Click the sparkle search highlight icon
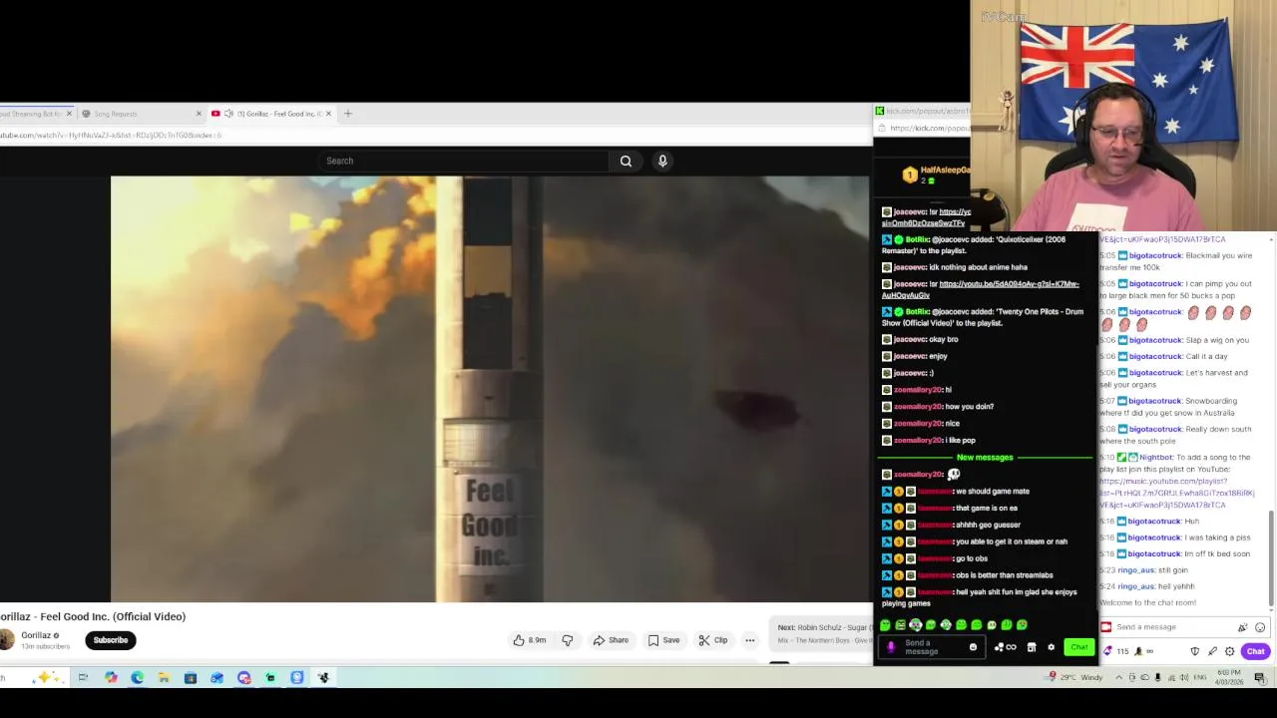This screenshot has width=1277, height=718. coord(46,678)
